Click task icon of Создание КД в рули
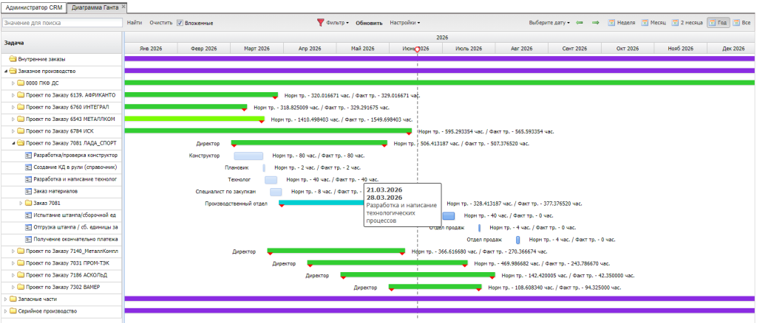The image size is (757, 323). (x=28, y=167)
